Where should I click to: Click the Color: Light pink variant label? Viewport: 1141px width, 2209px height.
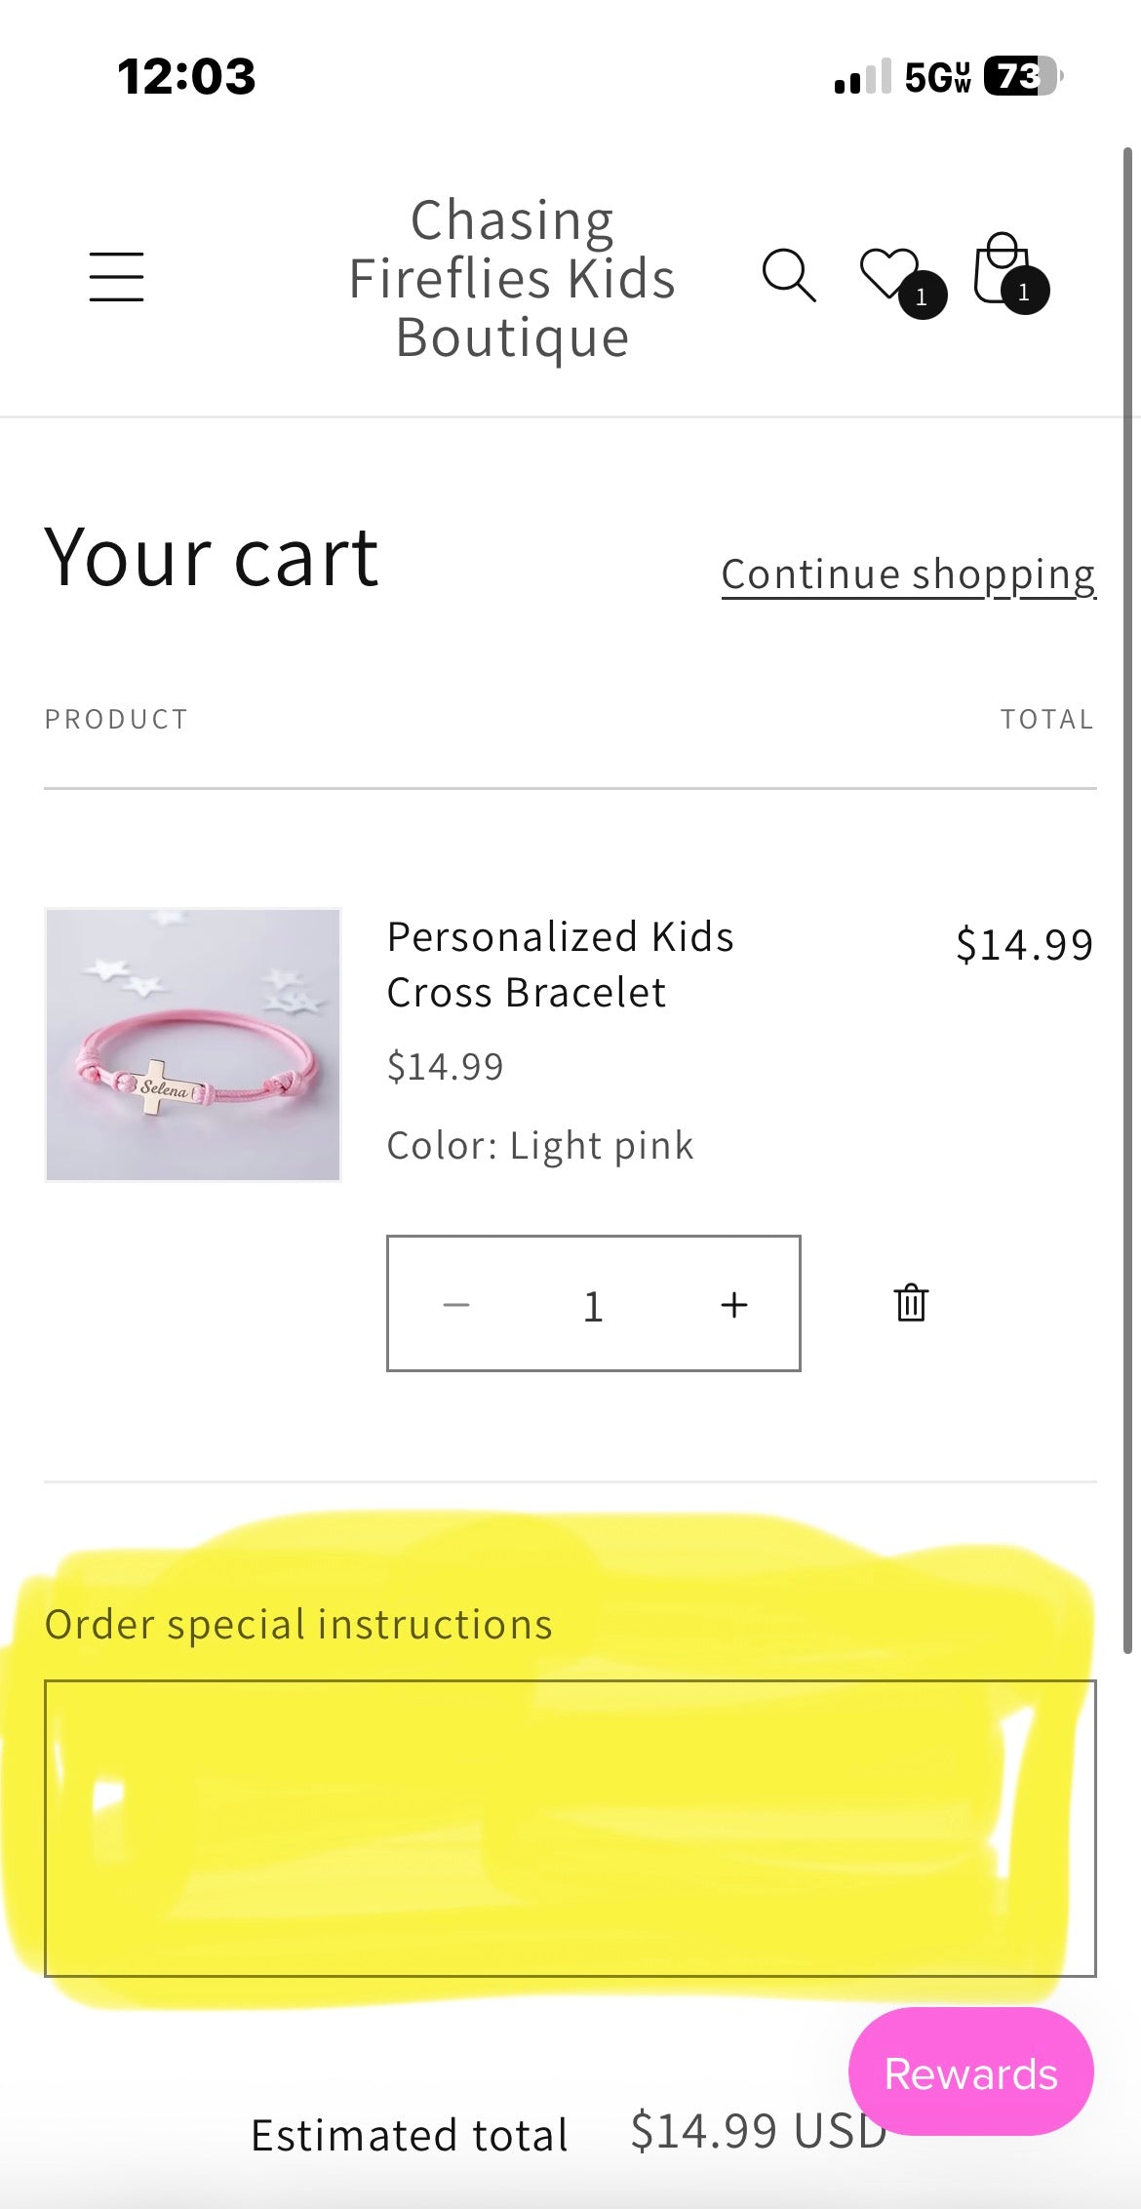539,1144
